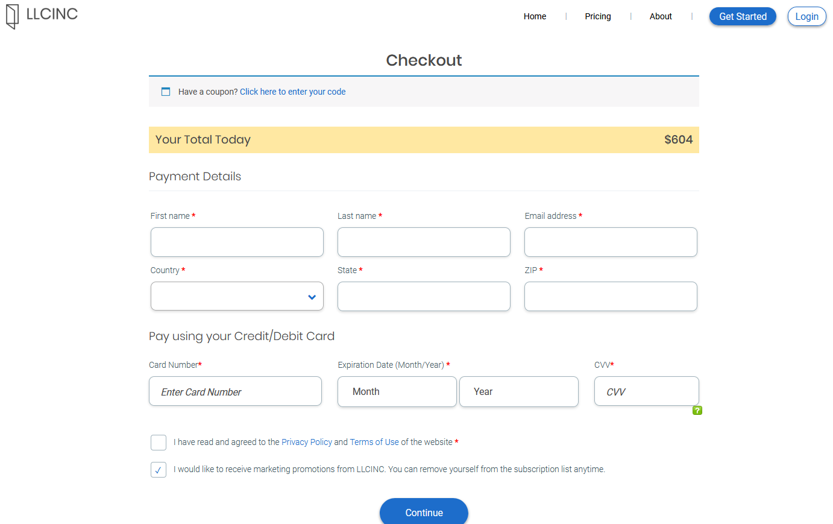This screenshot has width=833, height=524.
Task: Open the Terms of Use link
Action: [x=374, y=442]
